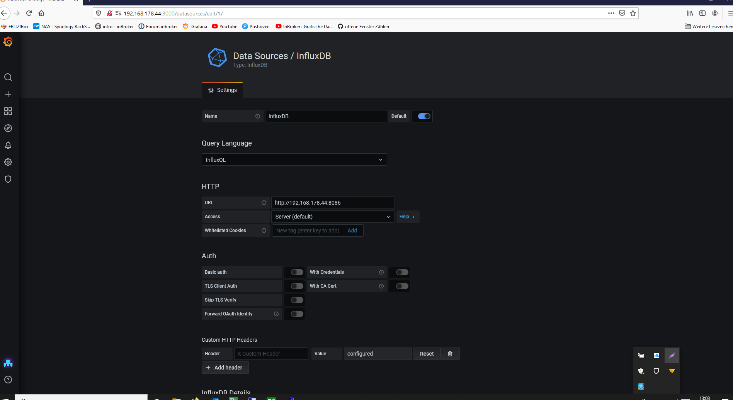The image size is (733, 400).
Task: Click the Whitelisted Cookies info icon
Action: 264,231
